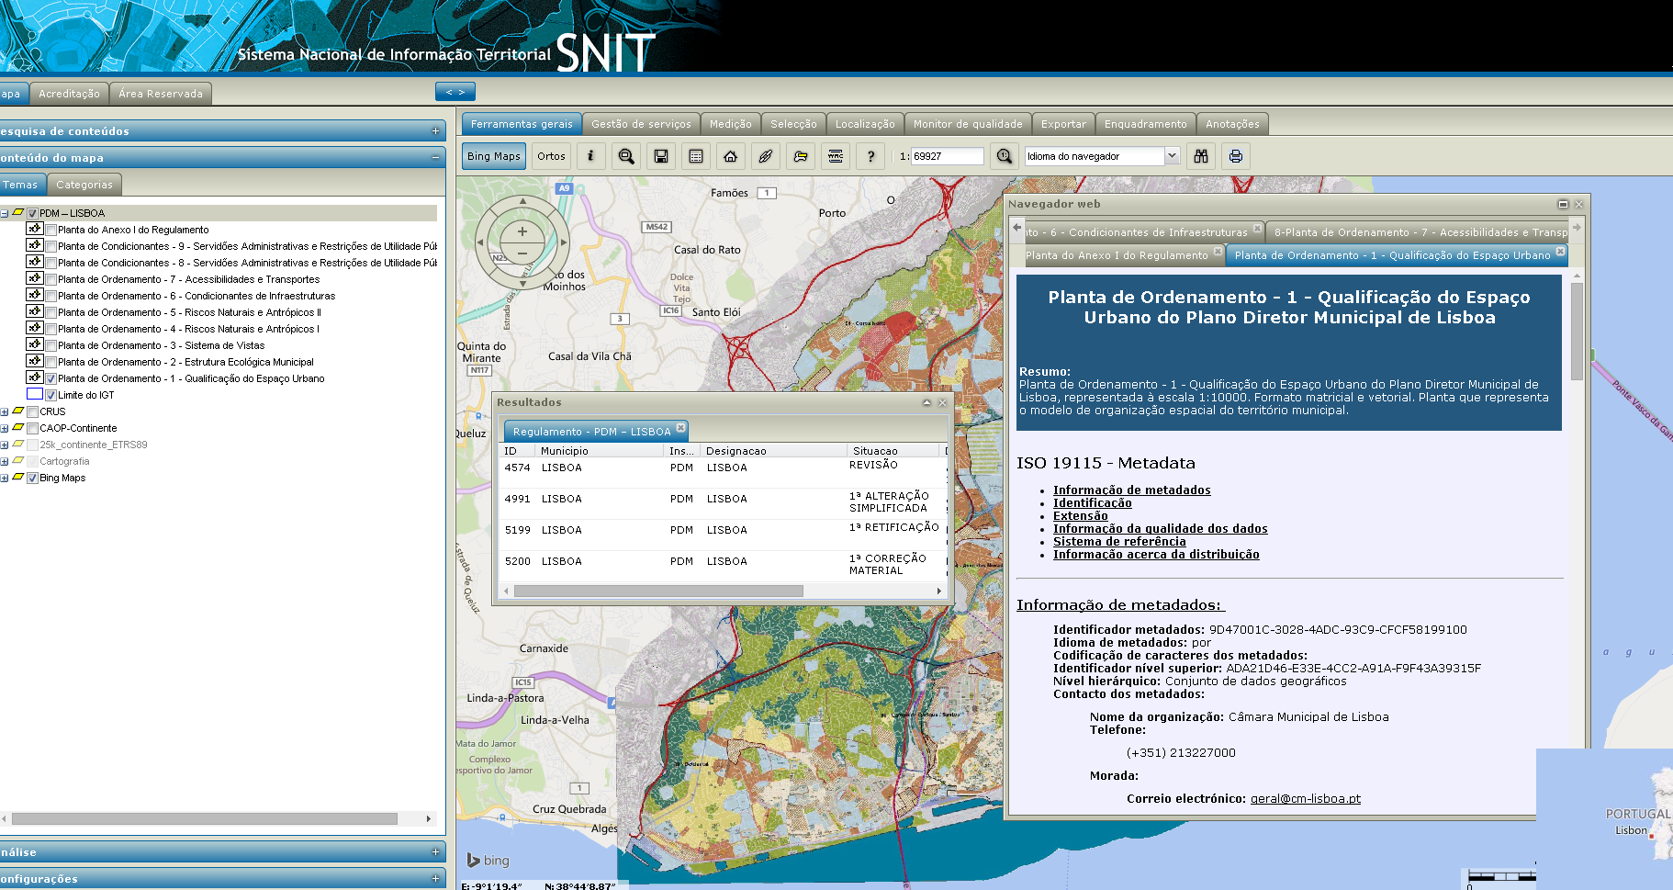1673x890 pixels.
Task: Click the Navegador web tabs left scroll arrow
Action: click(1016, 228)
